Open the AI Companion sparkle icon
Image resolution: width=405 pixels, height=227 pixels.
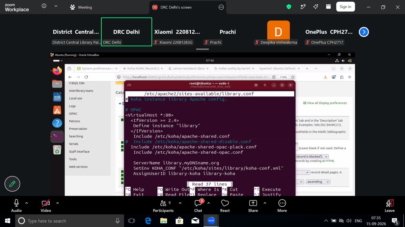point(316,7)
